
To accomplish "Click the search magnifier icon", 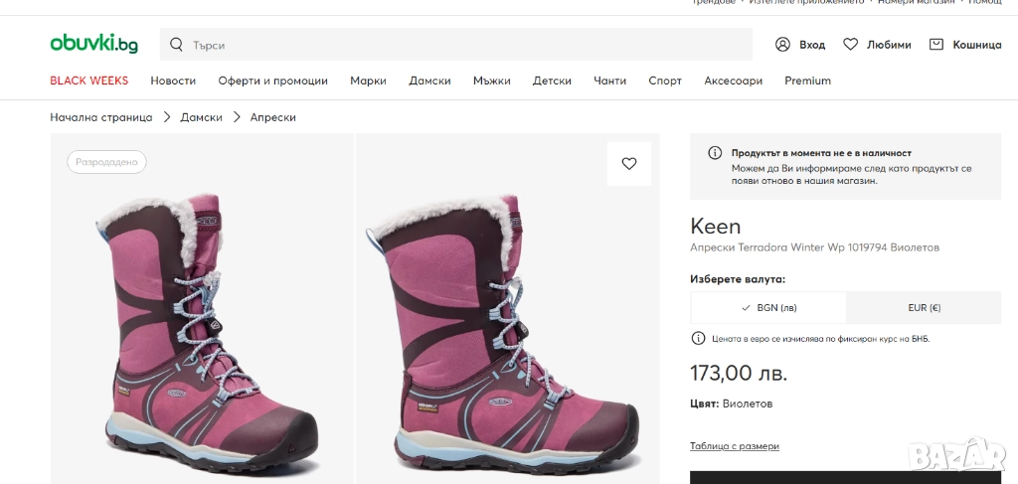I will coord(177,45).
